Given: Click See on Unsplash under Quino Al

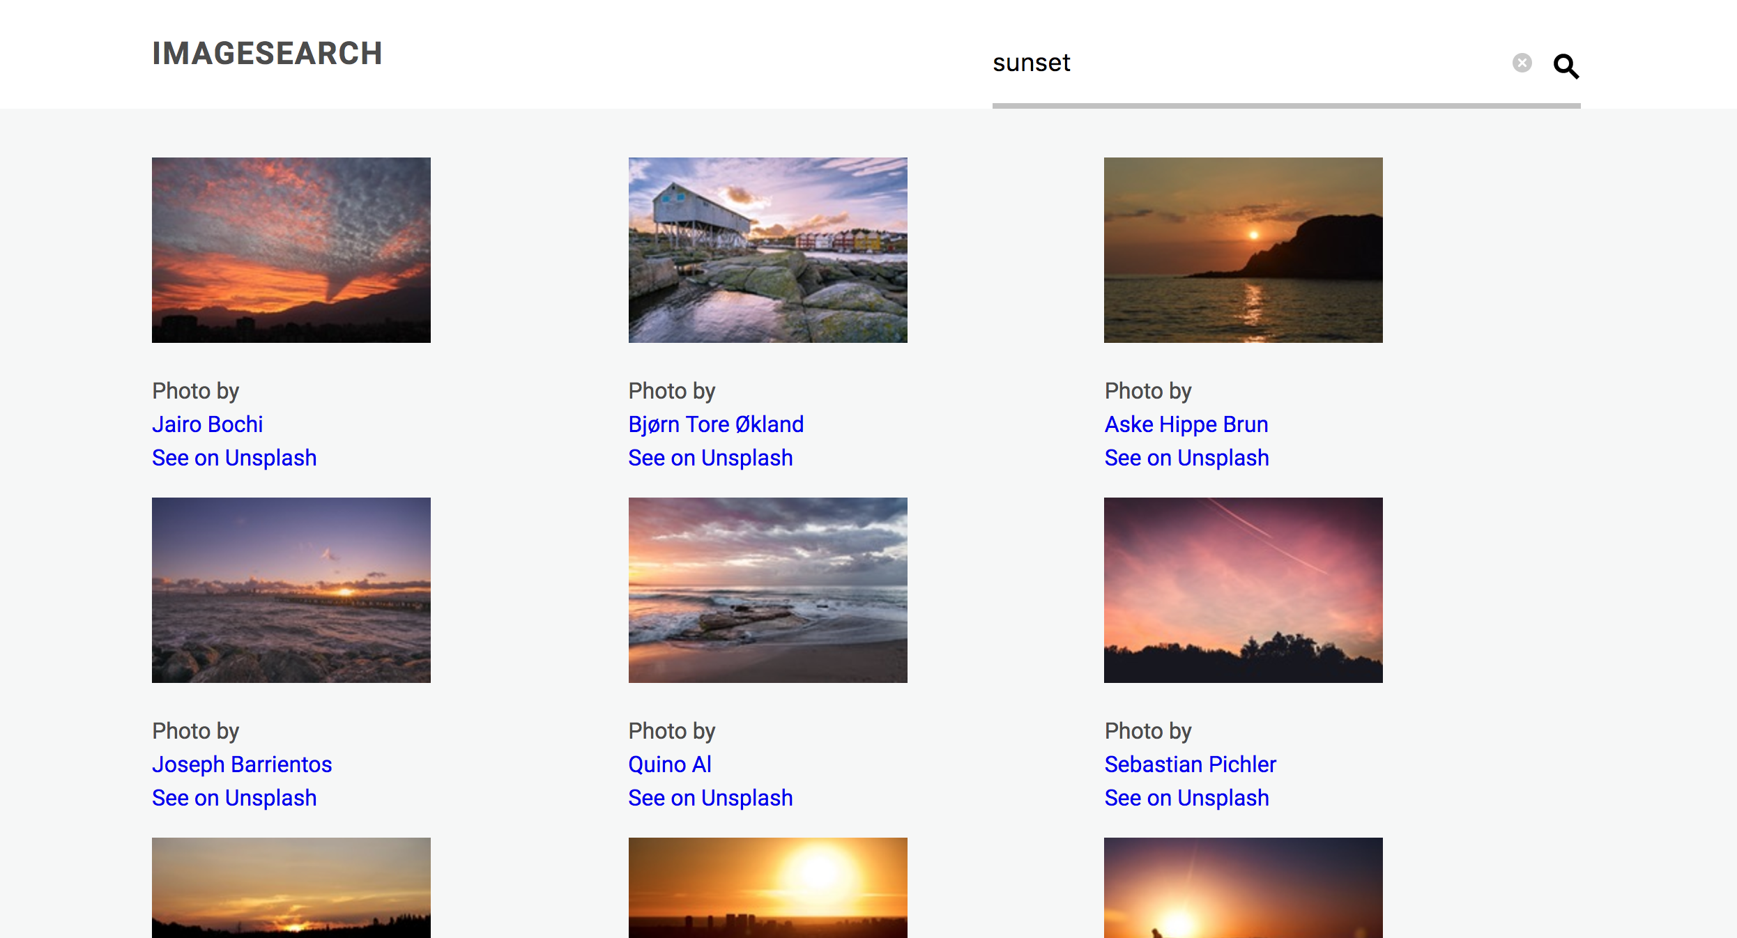Looking at the screenshot, I should 710,798.
